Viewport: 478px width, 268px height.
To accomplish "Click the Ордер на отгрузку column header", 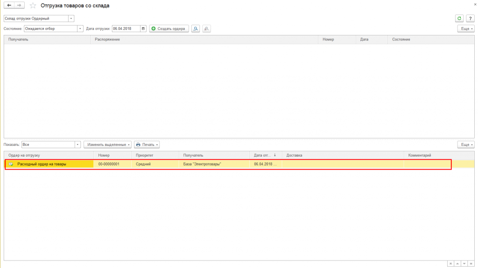I will 49,155.
